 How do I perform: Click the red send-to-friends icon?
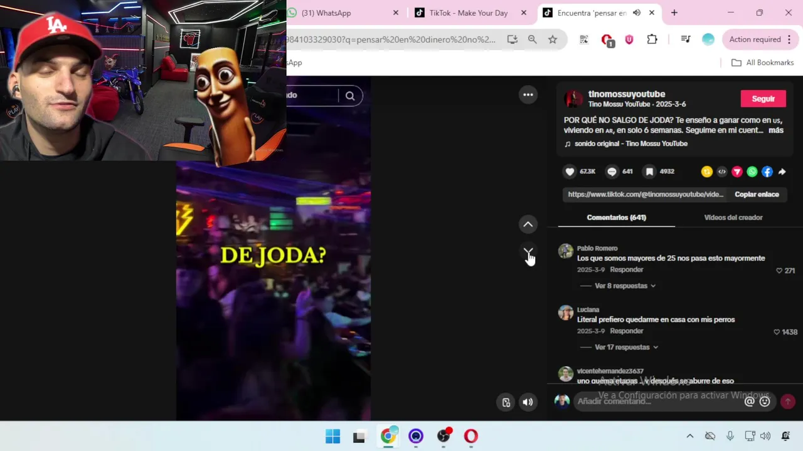pyautogui.click(x=737, y=172)
